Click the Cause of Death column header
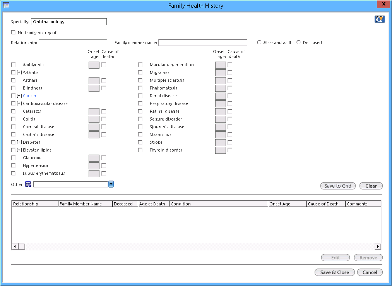This screenshot has height=286, width=392. pyautogui.click(x=326, y=204)
